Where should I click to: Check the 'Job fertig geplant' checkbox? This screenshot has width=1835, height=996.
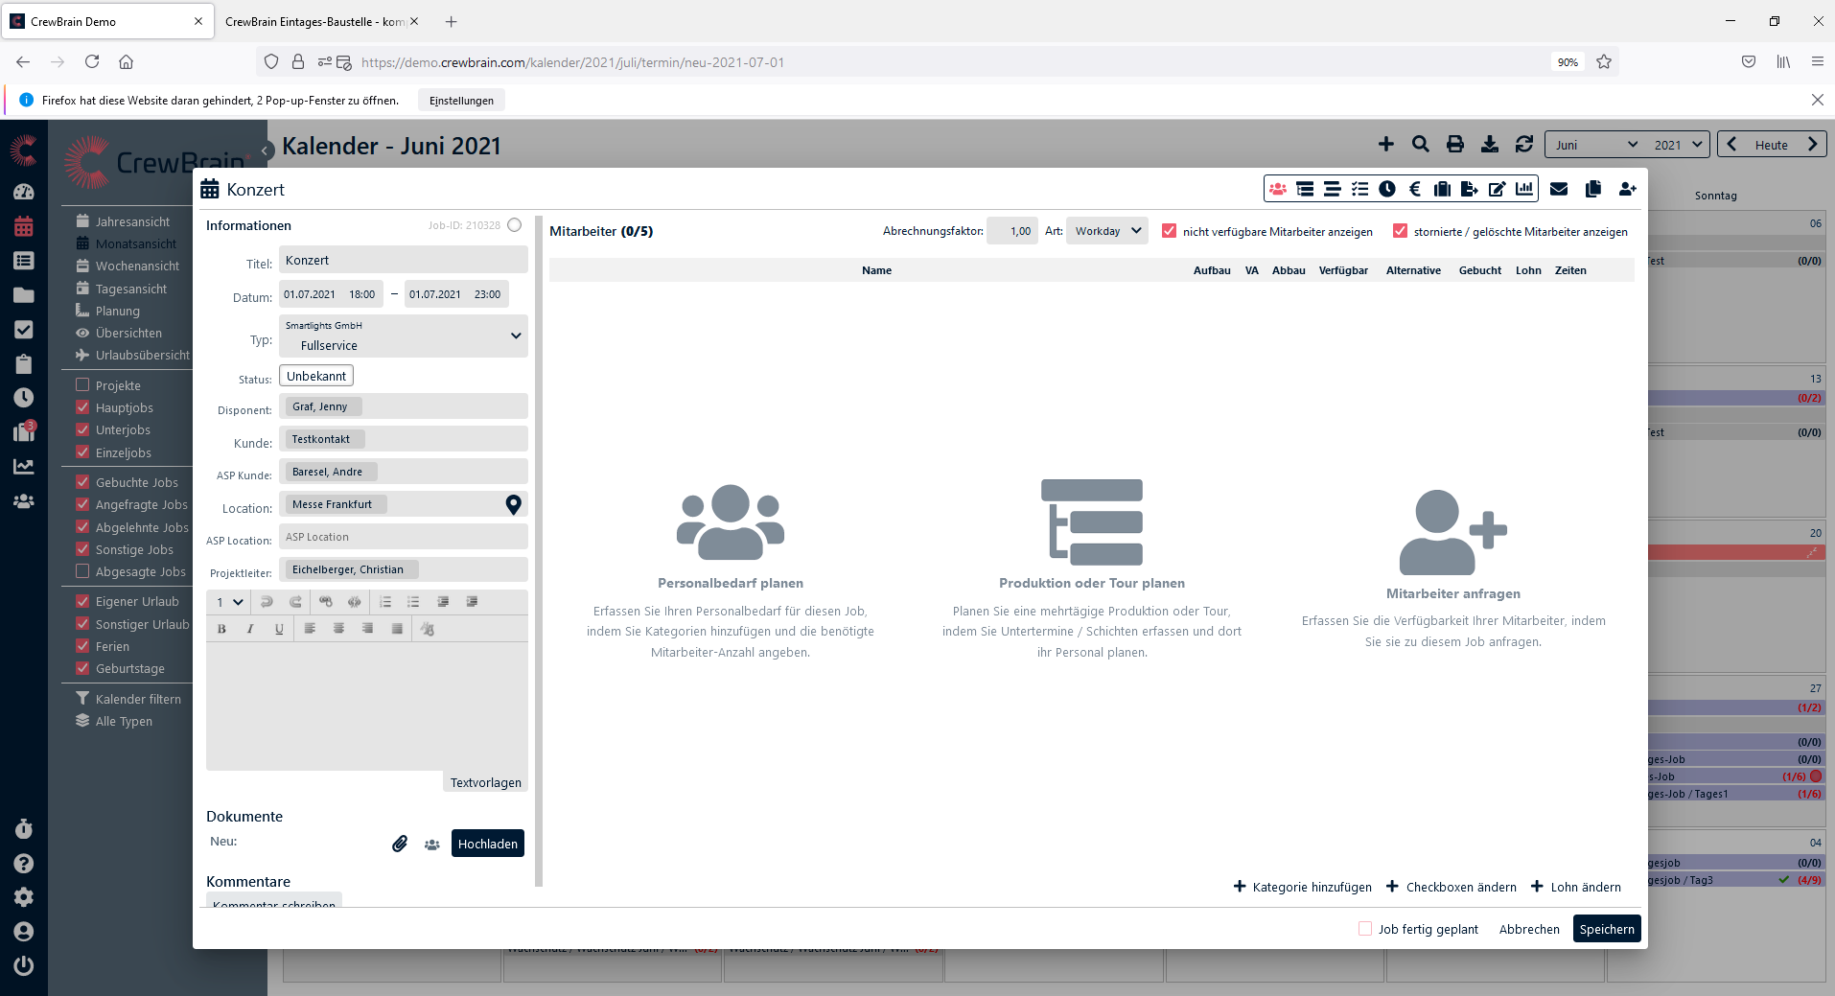pos(1365,929)
